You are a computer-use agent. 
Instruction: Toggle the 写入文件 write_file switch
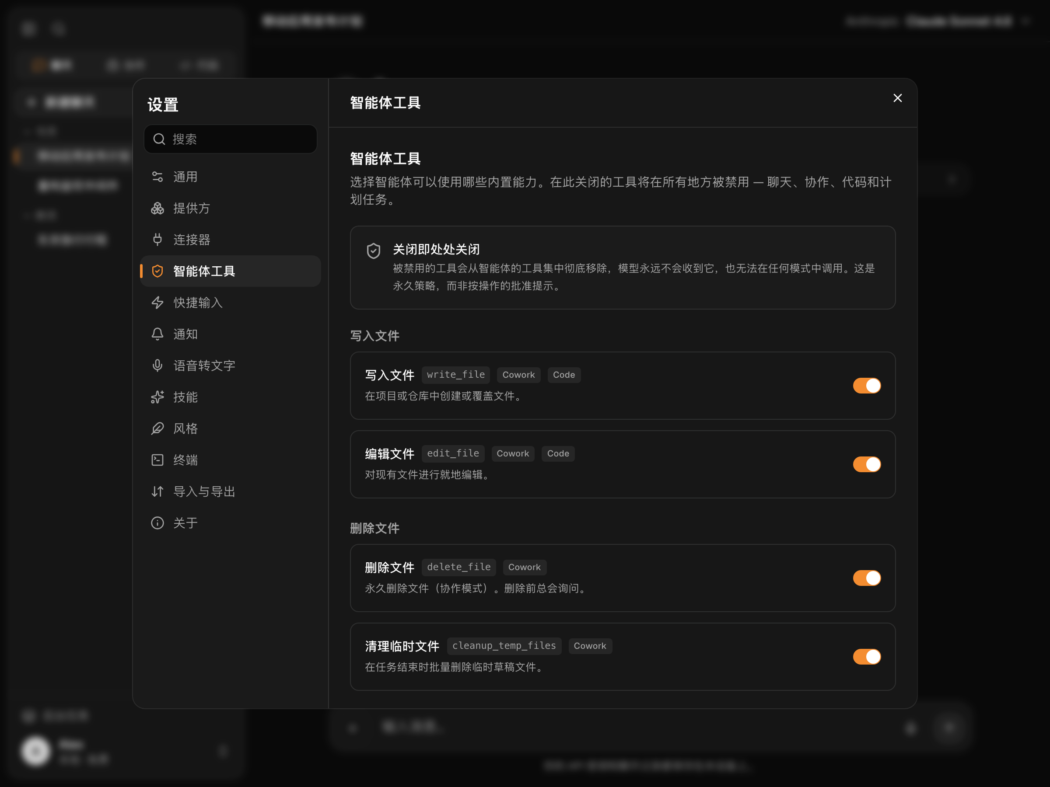867,386
